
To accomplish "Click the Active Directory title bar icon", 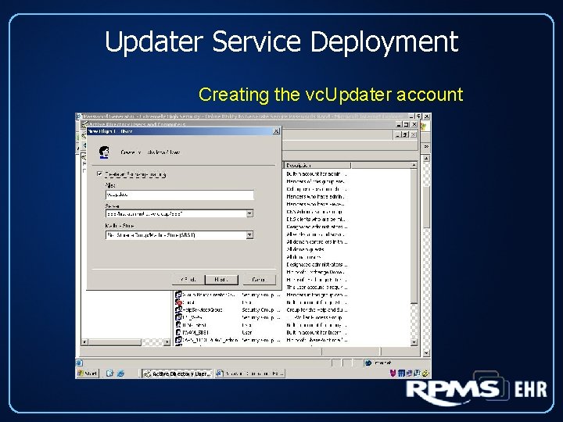I will click(84, 124).
